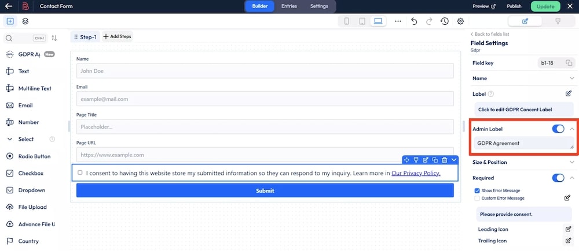Open the Settings tab

click(318, 6)
